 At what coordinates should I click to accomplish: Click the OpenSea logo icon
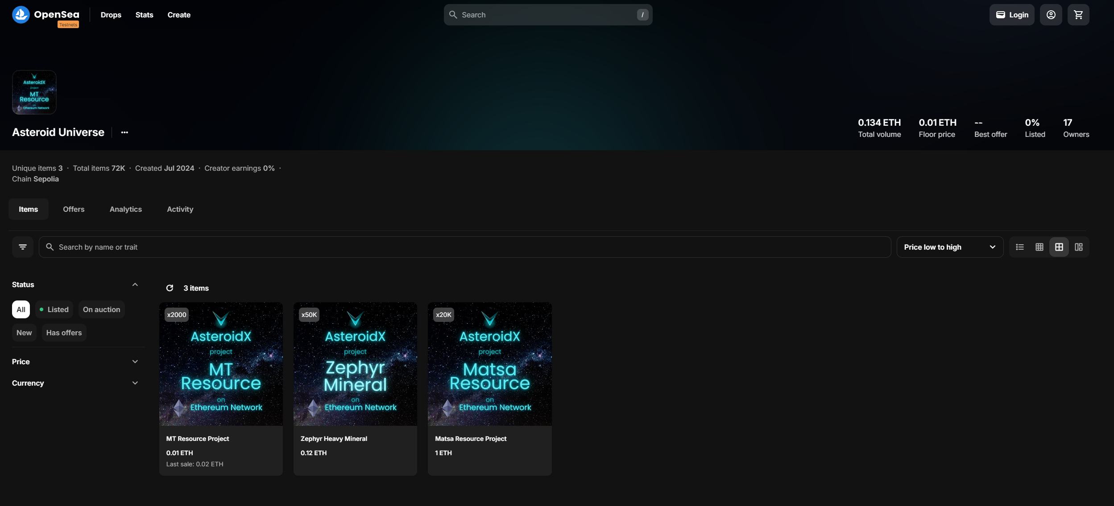click(21, 15)
